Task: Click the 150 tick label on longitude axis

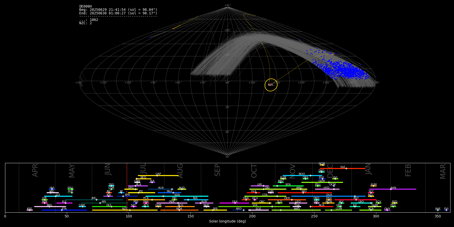Action: (x=190, y=216)
